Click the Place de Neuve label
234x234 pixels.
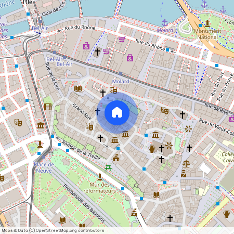click(x=44, y=167)
